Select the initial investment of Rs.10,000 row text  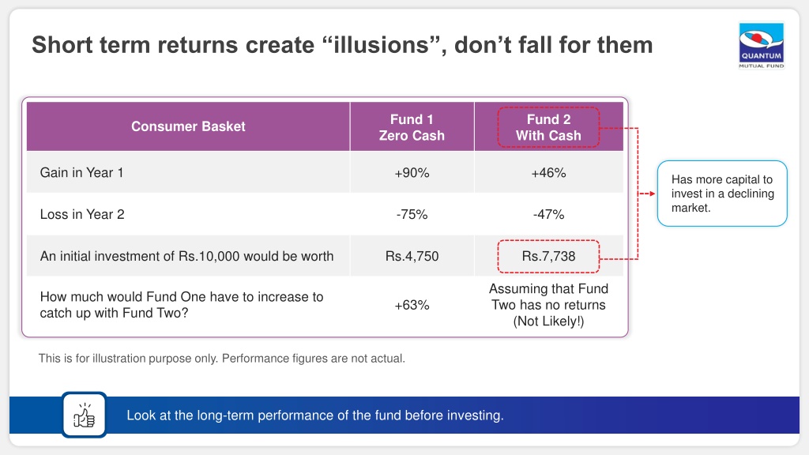tap(186, 257)
